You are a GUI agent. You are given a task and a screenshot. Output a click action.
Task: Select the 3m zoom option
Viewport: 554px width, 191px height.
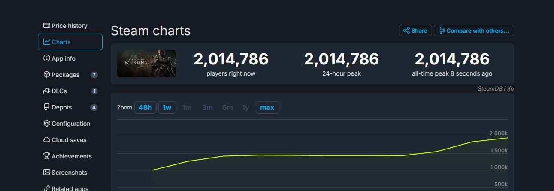pyautogui.click(x=207, y=107)
